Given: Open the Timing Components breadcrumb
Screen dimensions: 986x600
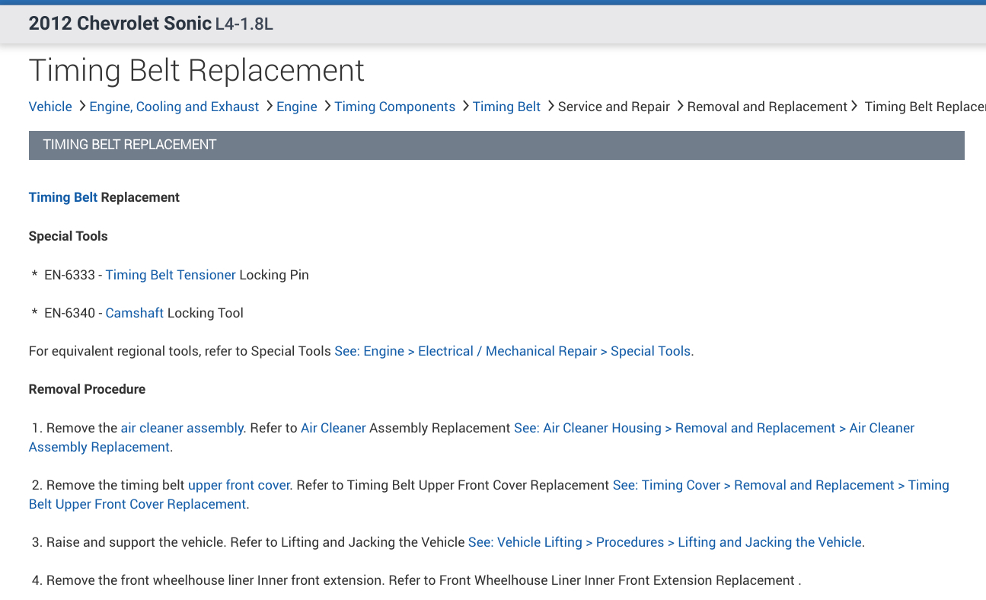Looking at the screenshot, I should click(x=394, y=107).
